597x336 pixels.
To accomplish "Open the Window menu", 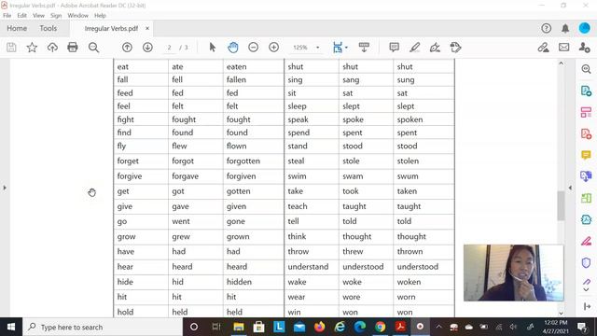I will (77, 16).
